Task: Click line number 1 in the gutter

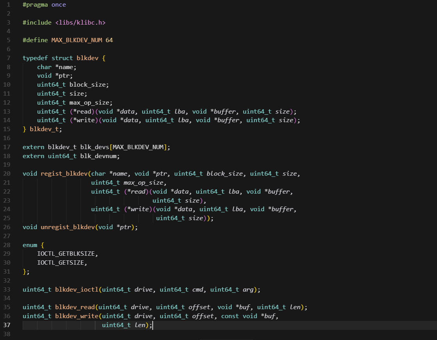Action: 8,5
